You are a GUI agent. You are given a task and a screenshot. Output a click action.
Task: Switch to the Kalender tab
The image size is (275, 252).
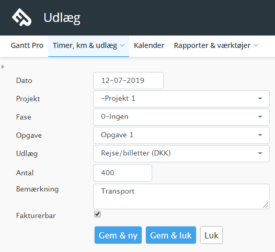pyautogui.click(x=149, y=45)
